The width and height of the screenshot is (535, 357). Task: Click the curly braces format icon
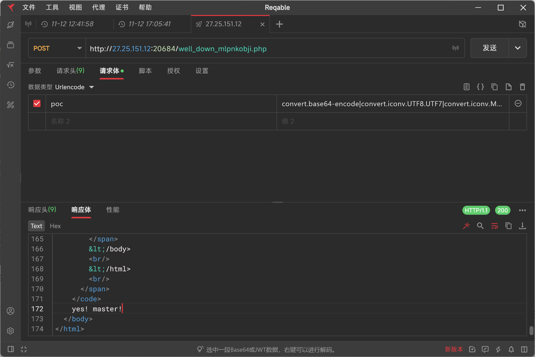pyautogui.click(x=480, y=87)
